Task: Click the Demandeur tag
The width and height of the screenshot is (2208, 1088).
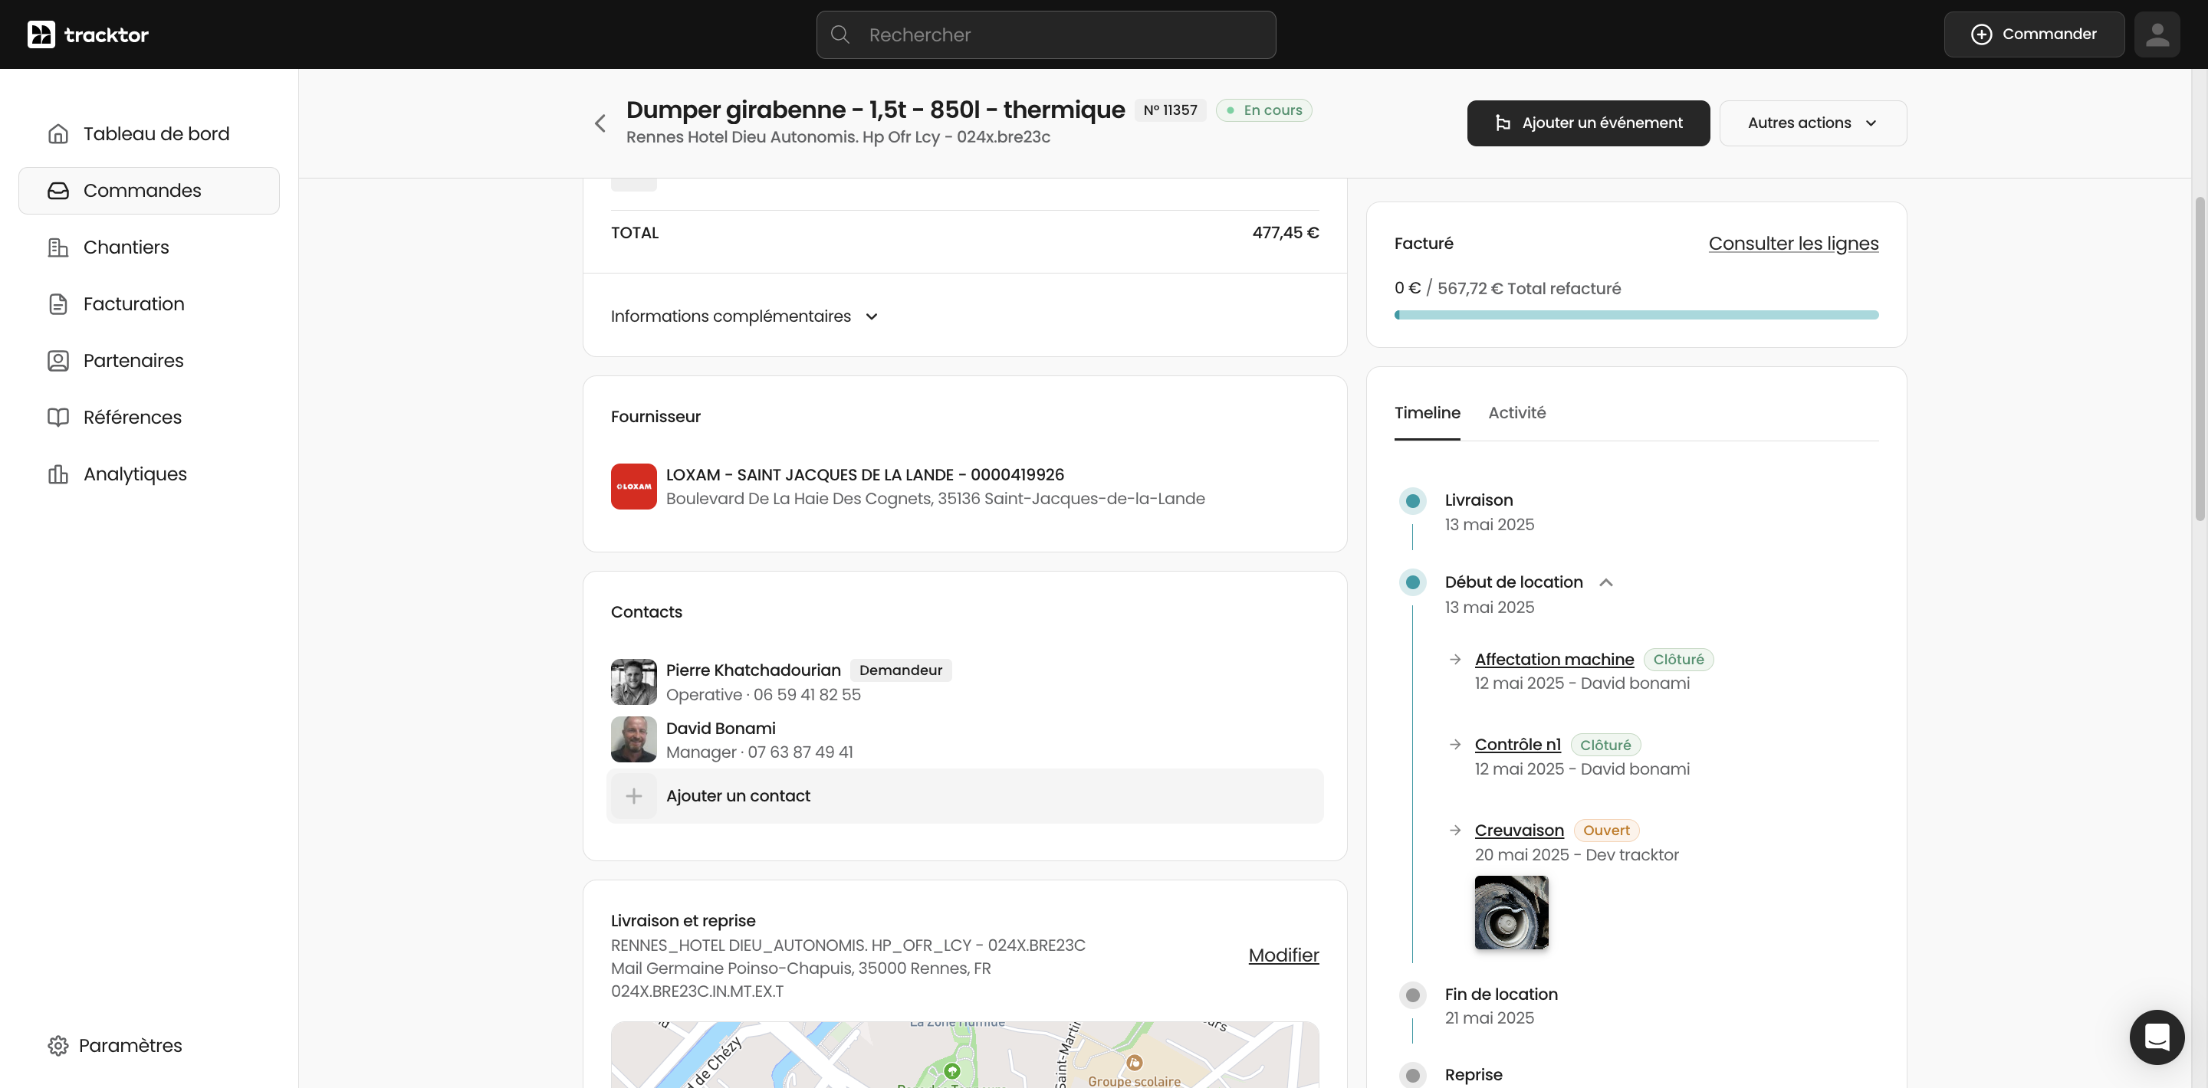Action: tap(901, 670)
